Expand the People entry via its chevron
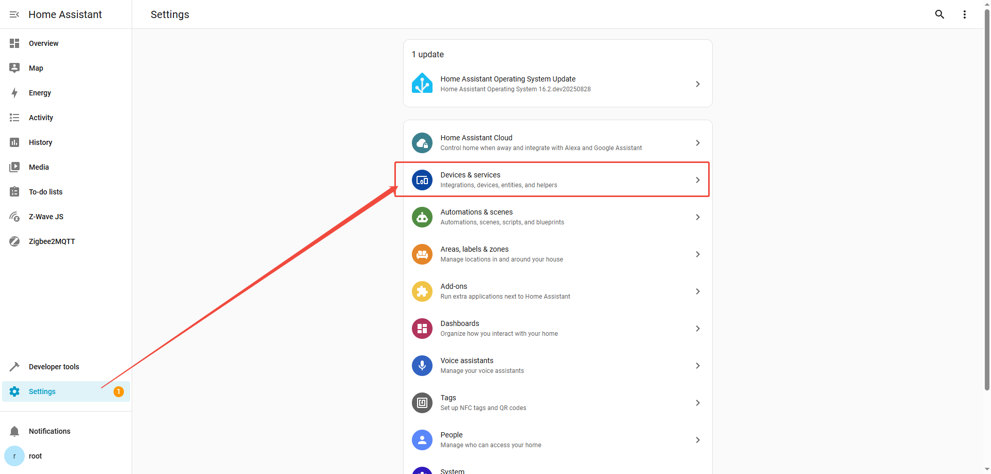Viewport: 991px width, 474px height. (x=697, y=440)
